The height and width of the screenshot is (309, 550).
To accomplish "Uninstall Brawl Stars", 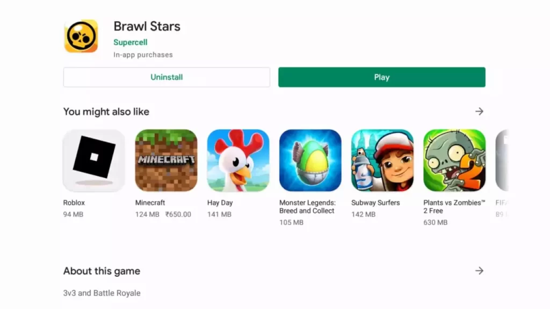I will [x=167, y=77].
